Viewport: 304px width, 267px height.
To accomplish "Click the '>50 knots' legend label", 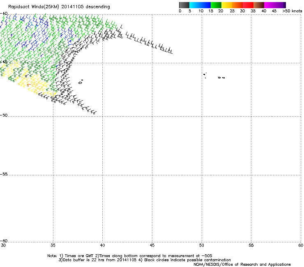I will pyautogui.click(x=292, y=11).
